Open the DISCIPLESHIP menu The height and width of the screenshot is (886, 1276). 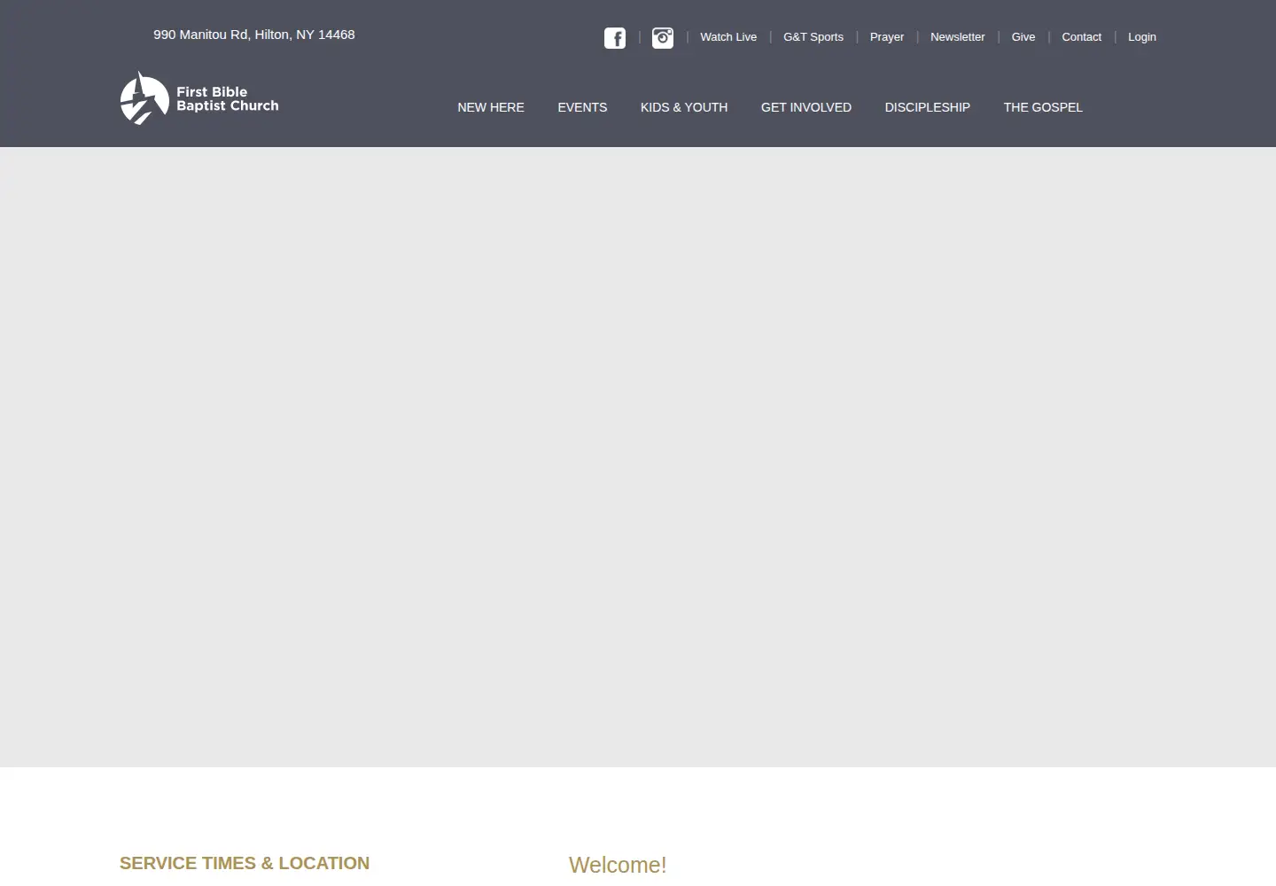tap(928, 107)
